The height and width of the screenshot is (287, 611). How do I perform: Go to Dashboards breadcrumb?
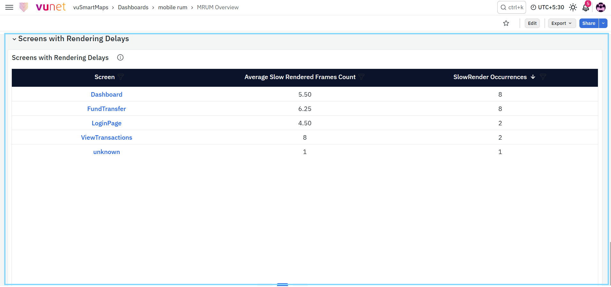point(133,7)
